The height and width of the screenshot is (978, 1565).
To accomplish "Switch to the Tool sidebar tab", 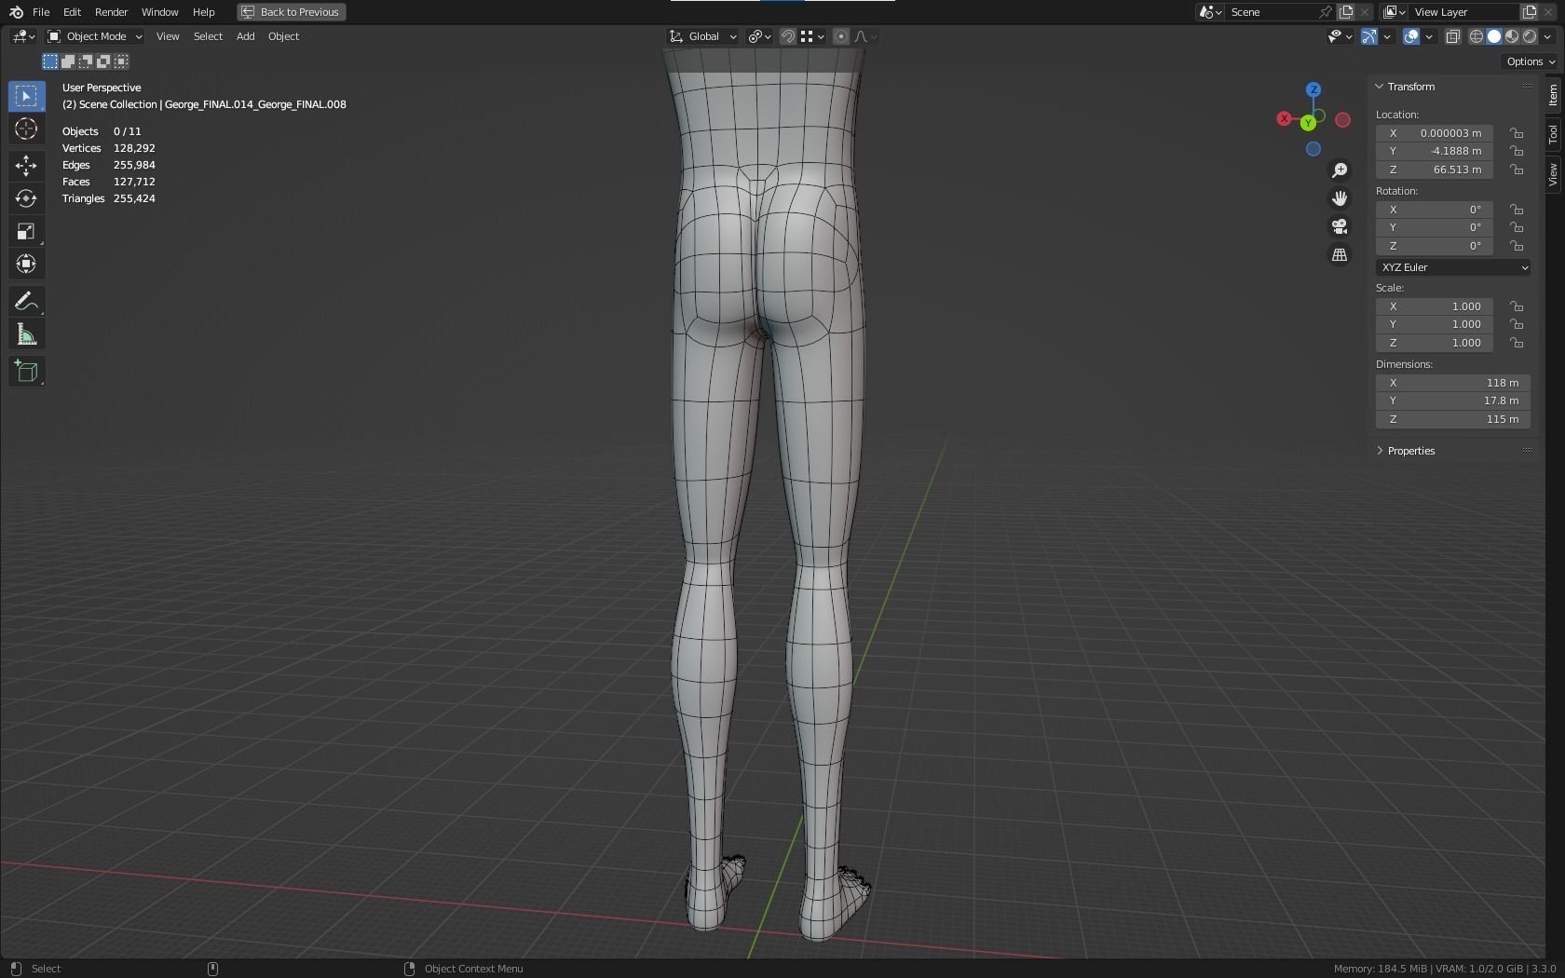I will point(1553,135).
